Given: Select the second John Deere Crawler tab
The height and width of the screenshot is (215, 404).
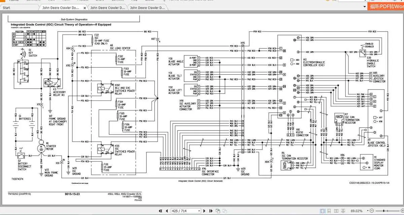Looking at the screenshot, I should click(107, 7).
